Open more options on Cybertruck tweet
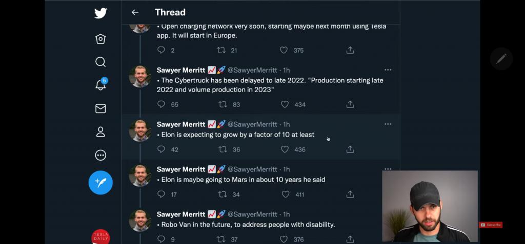Screen dimensions: 525x244 (388, 70)
